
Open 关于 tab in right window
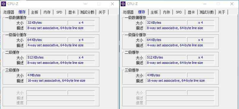tap(222, 12)
